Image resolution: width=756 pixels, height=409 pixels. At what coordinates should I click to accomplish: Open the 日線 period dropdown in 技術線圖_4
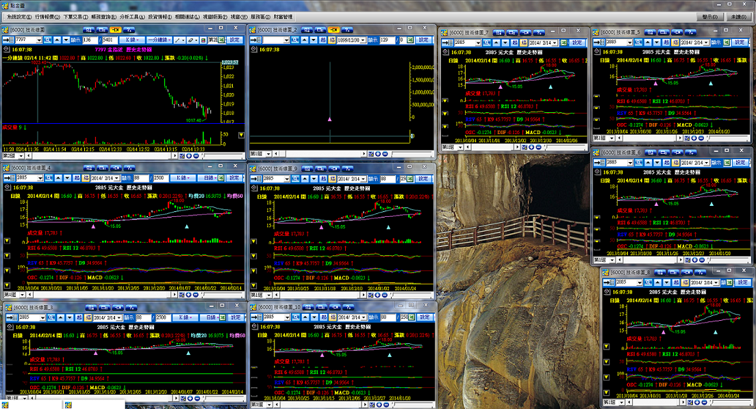tap(208, 178)
